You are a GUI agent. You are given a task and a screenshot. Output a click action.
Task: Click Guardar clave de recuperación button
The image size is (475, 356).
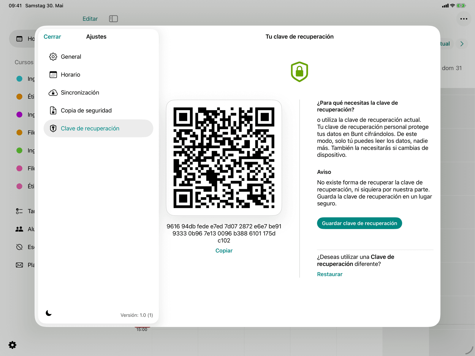click(x=360, y=223)
